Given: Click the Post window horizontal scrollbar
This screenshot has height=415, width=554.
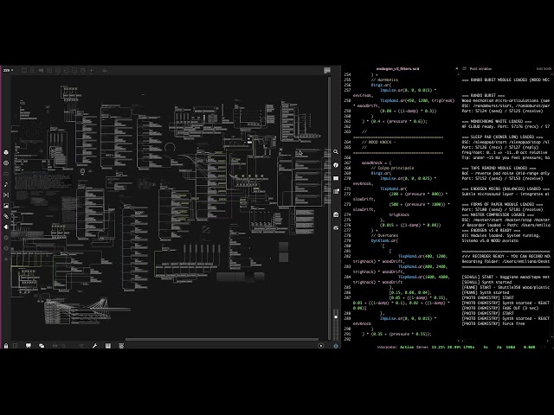Looking at the screenshot, I should (x=506, y=341).
